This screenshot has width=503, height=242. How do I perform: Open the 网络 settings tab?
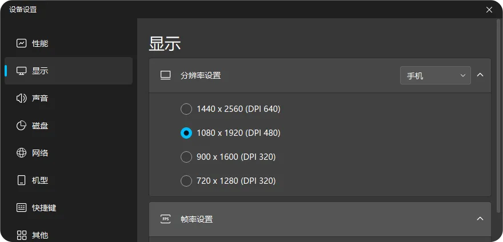(40, 153)
